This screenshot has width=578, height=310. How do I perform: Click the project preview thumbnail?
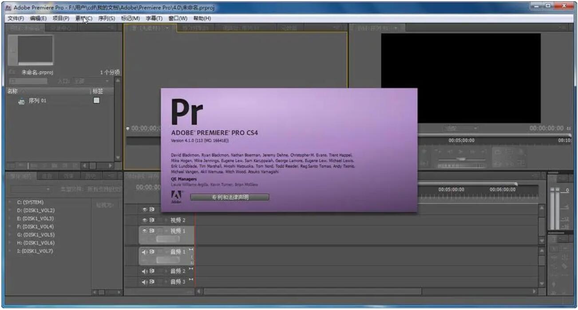[31, 50]
